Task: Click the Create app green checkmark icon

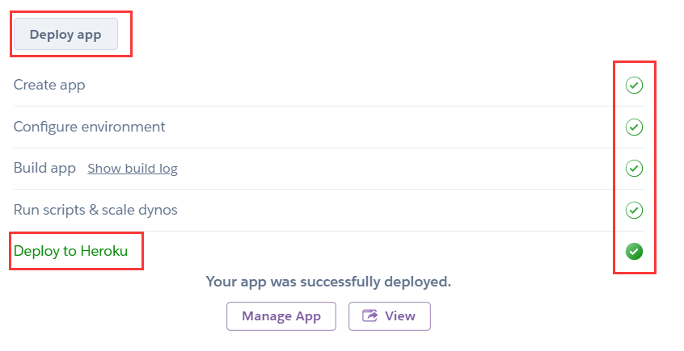Action: click(x=634, y=85)
